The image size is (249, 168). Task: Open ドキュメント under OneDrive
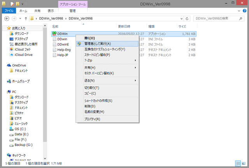21,70
